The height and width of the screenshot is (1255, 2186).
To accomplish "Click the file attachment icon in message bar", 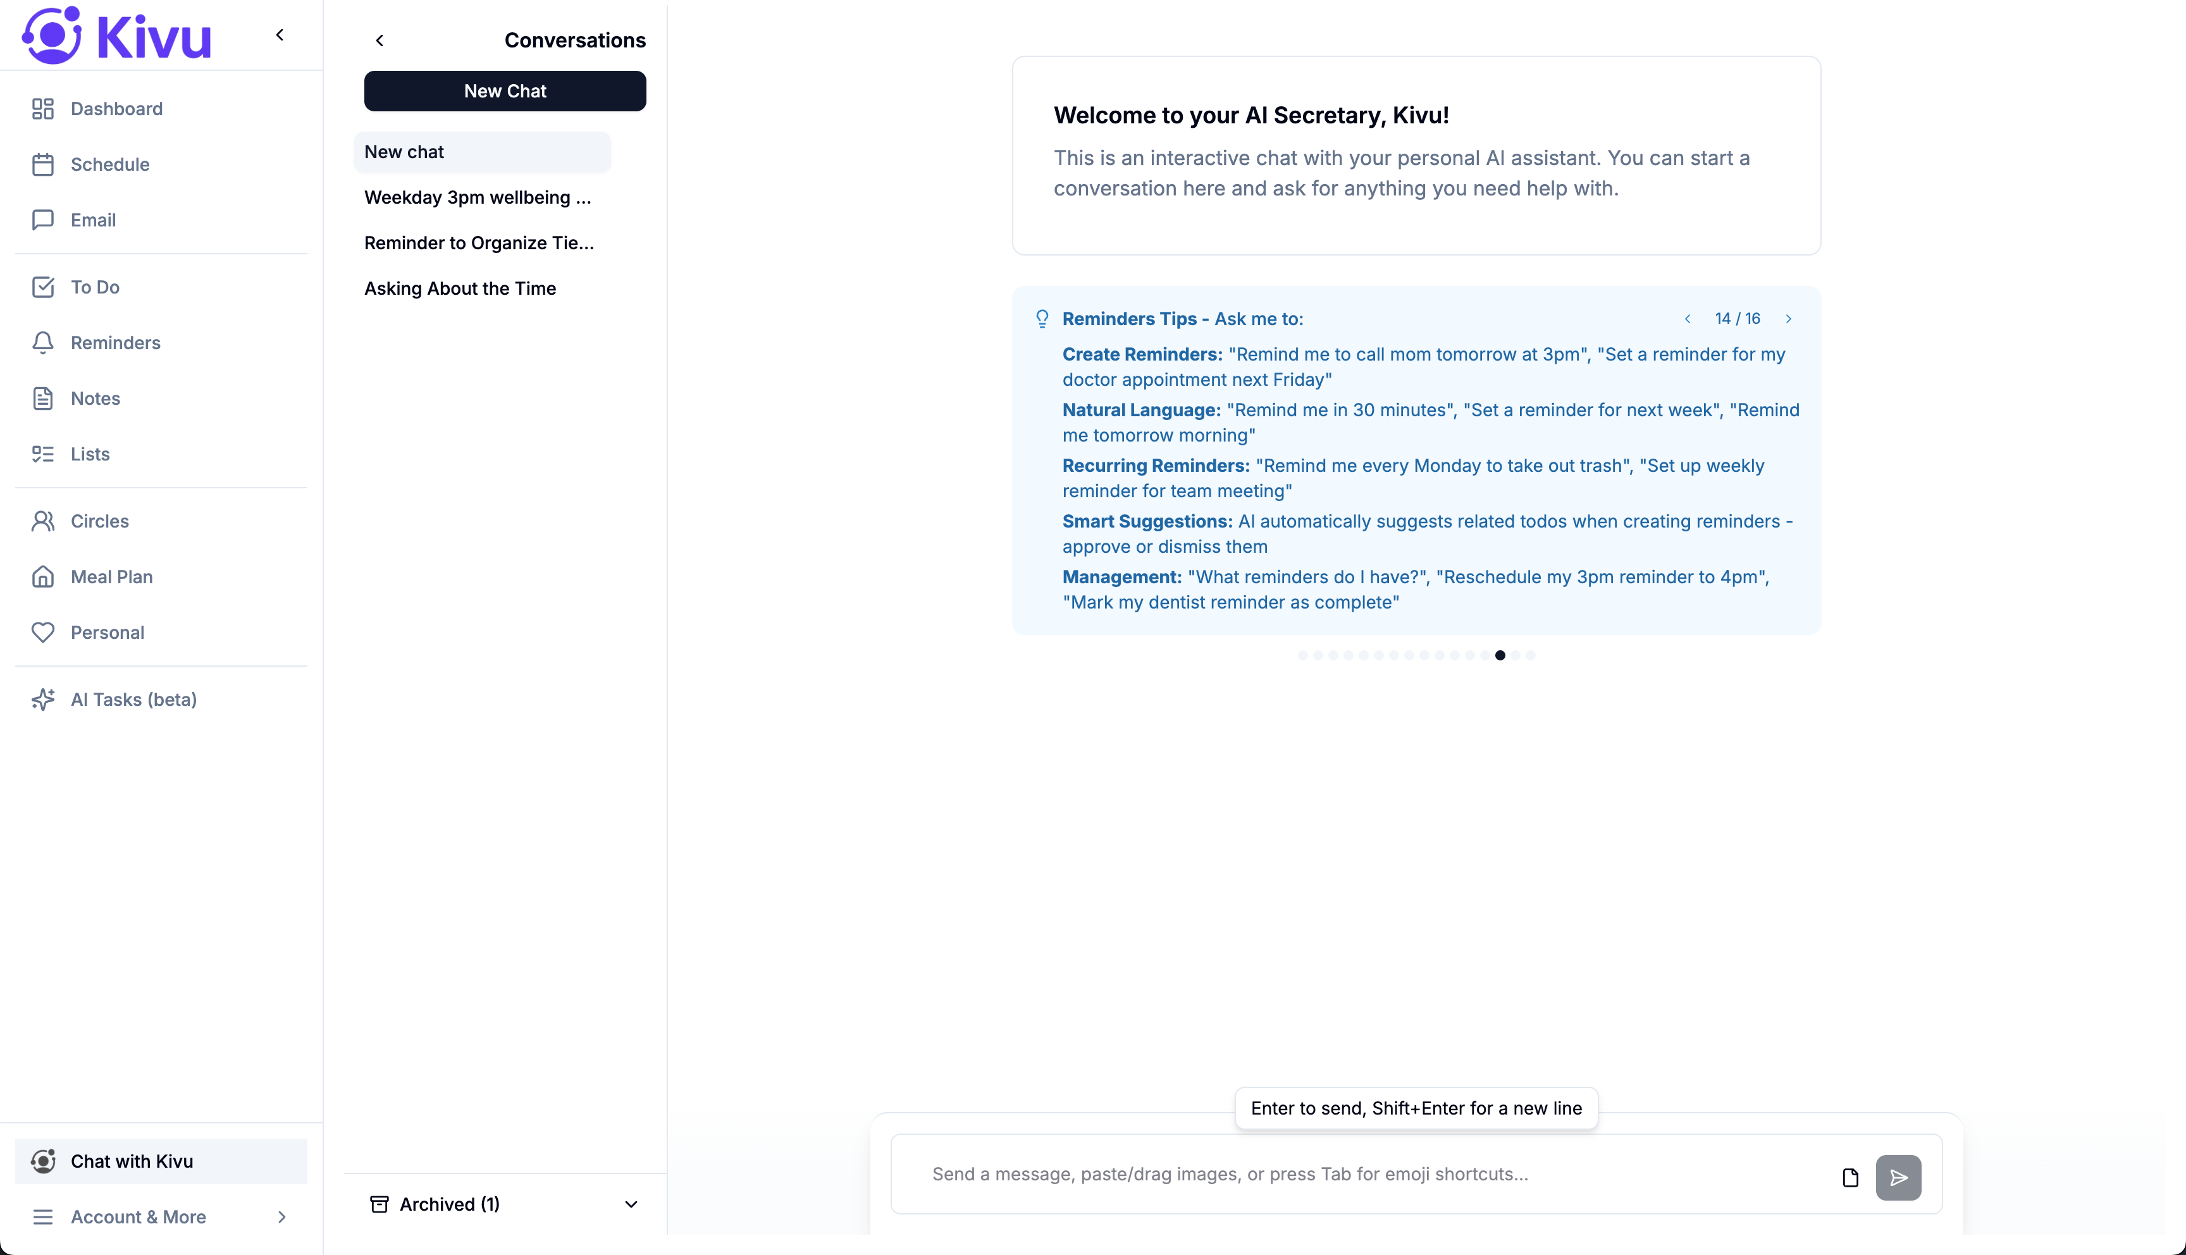I will tap(1851, 1177).
